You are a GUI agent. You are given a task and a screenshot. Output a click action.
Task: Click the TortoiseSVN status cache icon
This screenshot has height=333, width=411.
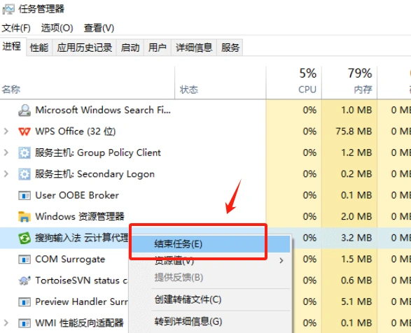[x=25, y=281]
